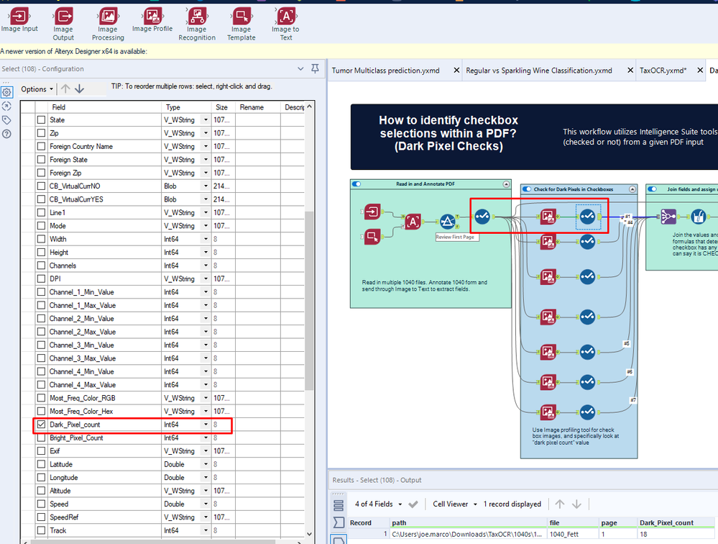The image size is (718, 544).
Task: Close the Tumor Multiclass prediction.yxmd tab
Action: (456, 70)
